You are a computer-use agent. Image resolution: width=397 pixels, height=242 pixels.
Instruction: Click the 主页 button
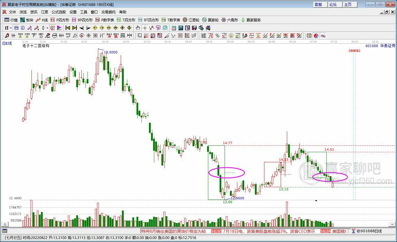[x=350, y=4]
